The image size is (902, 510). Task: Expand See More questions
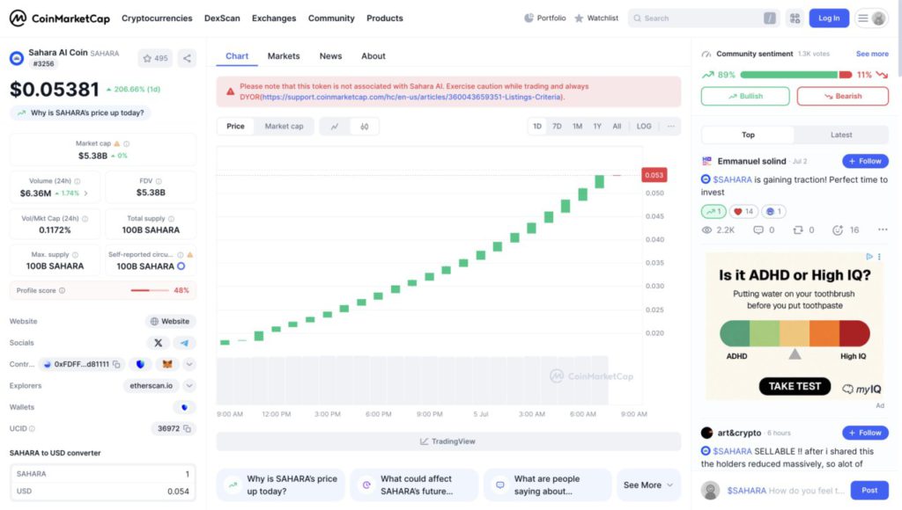click(x=648, y=485)
